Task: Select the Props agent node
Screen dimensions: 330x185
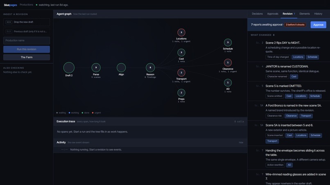Action: click(181, 93)
